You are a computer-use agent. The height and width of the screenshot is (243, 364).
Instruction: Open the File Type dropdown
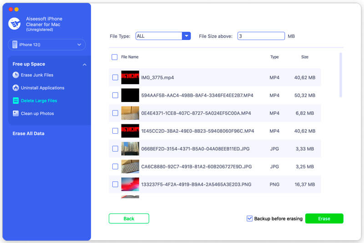point(186,36)
